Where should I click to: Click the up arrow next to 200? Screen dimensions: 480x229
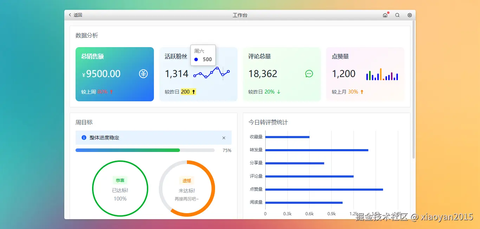193,92
